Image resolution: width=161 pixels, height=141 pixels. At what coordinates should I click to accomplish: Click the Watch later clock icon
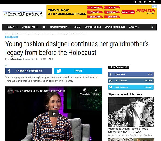pyautogui.click(x=85, y=90)
